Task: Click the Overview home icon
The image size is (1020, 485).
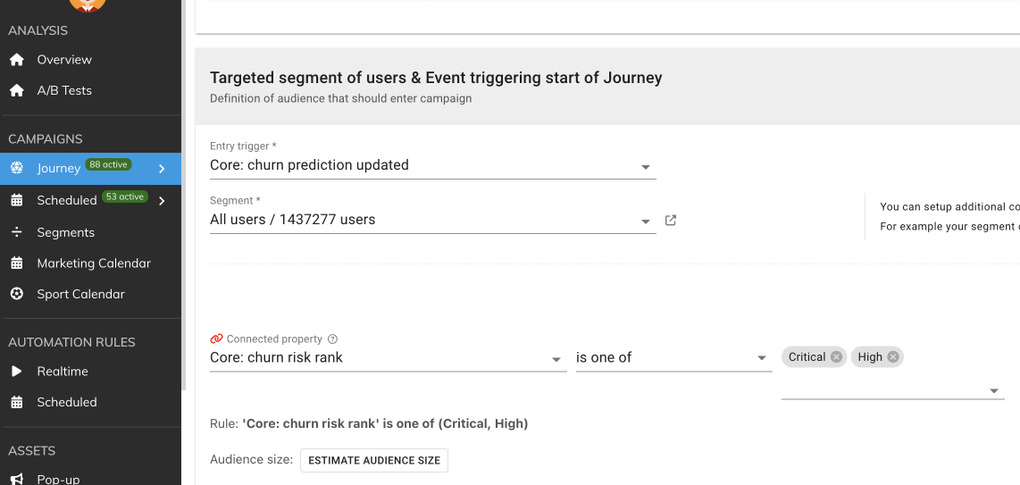Action: (16, 60)
